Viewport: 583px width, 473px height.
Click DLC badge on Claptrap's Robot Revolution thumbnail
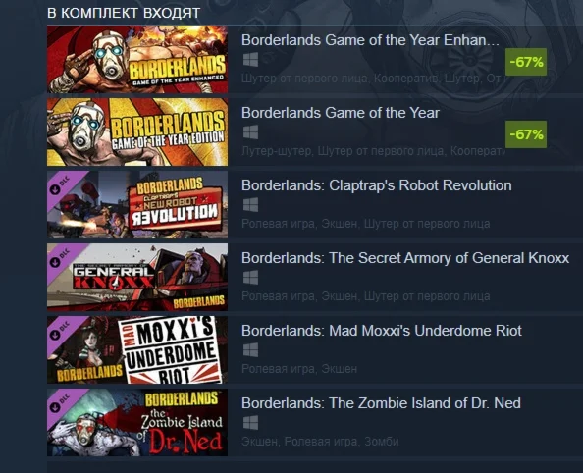(x=61, y=185)
